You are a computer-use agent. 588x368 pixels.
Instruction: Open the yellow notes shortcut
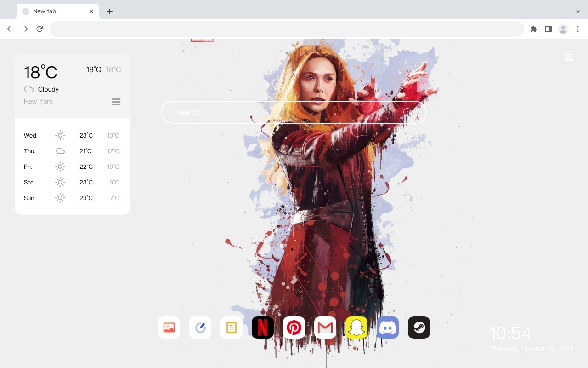tap(232, 328)
